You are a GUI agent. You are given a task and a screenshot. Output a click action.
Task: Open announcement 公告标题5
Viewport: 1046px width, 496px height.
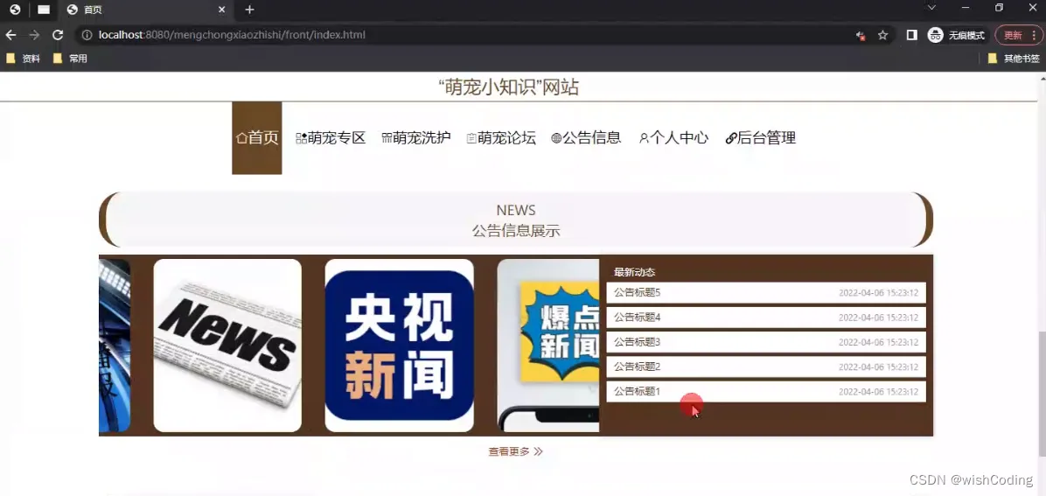766,292
